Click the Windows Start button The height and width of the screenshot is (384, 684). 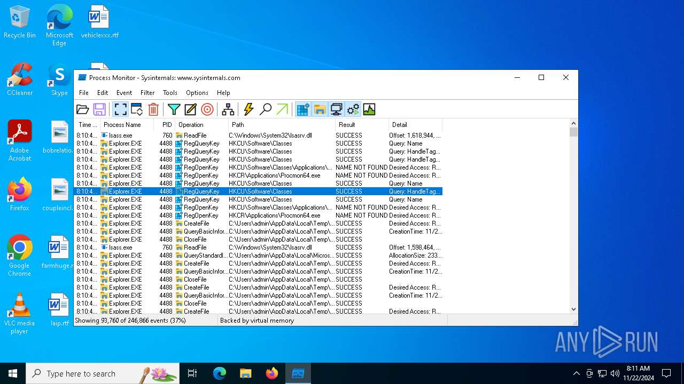tap(13, 373)
